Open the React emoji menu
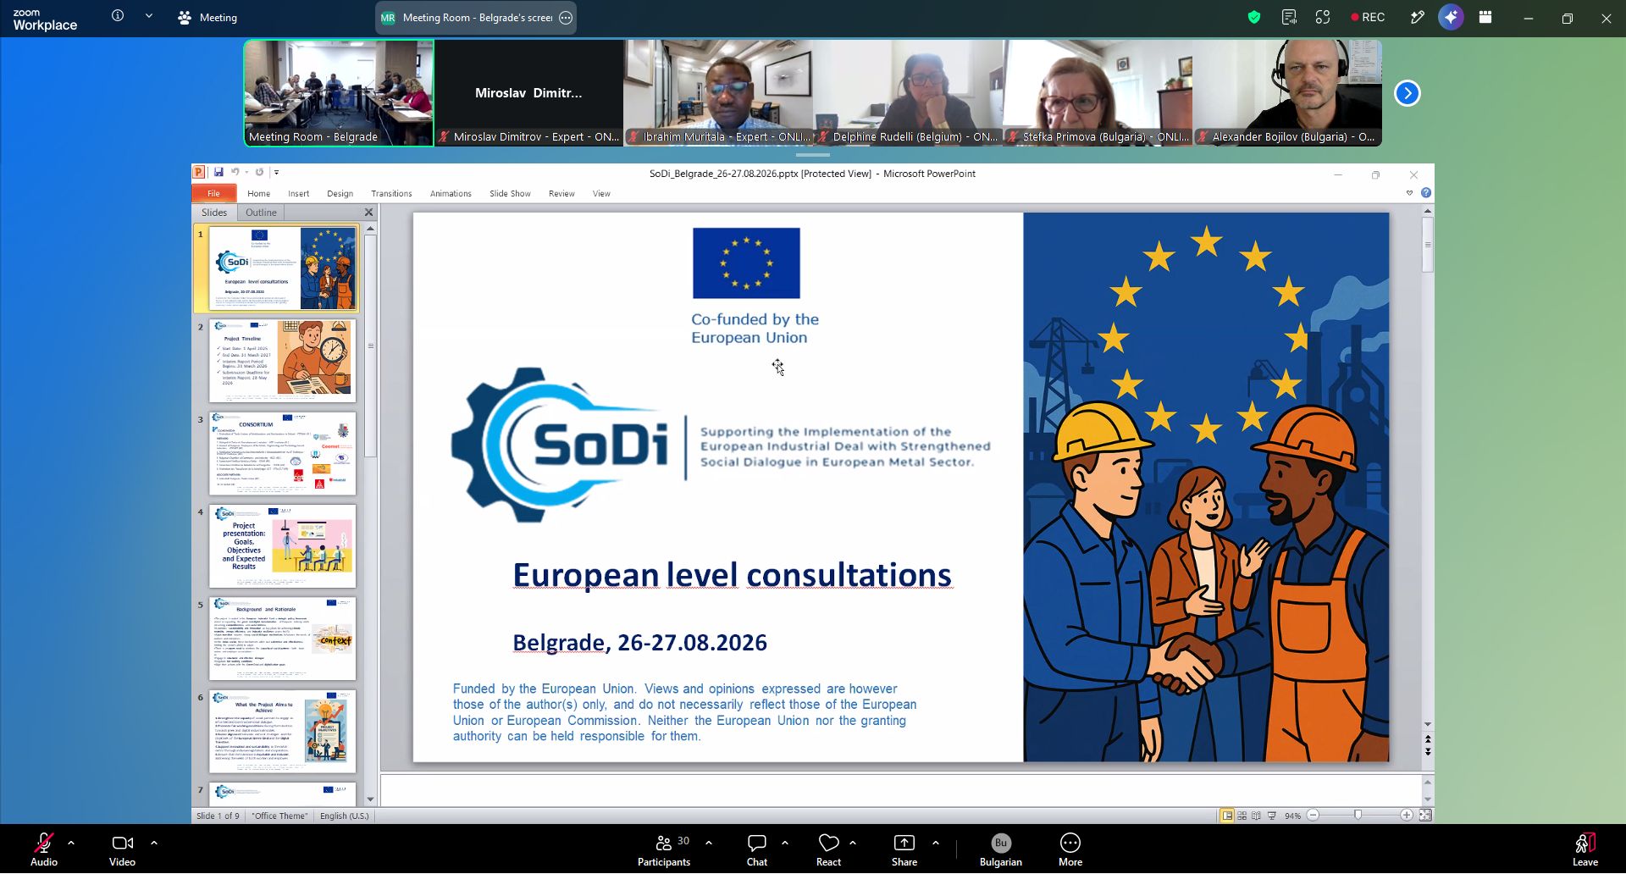 click(x=828, y=849)
